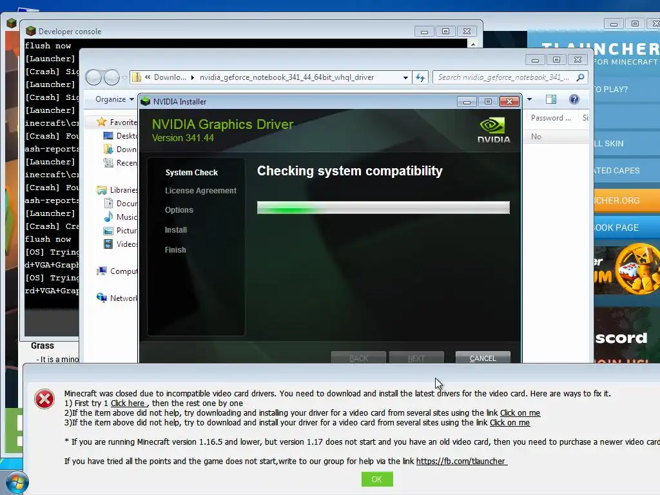Click the Developer console scroll up arrow
The height and width of the screenshot is (495, 660).
coord(473,44)
